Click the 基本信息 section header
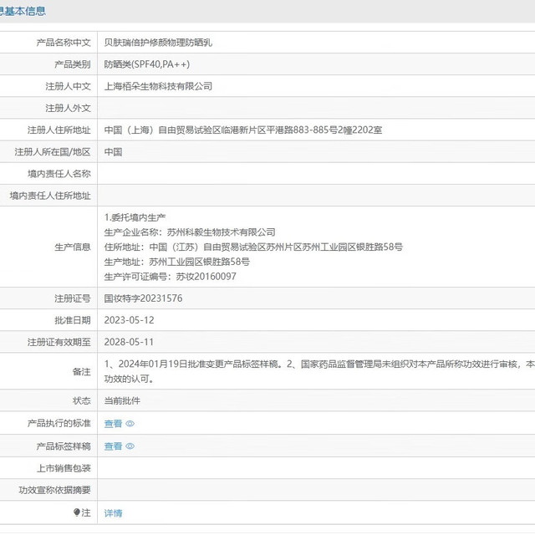The height and width of the screenshot is (535, 535). pyautogui.click(x=23, y=11)
